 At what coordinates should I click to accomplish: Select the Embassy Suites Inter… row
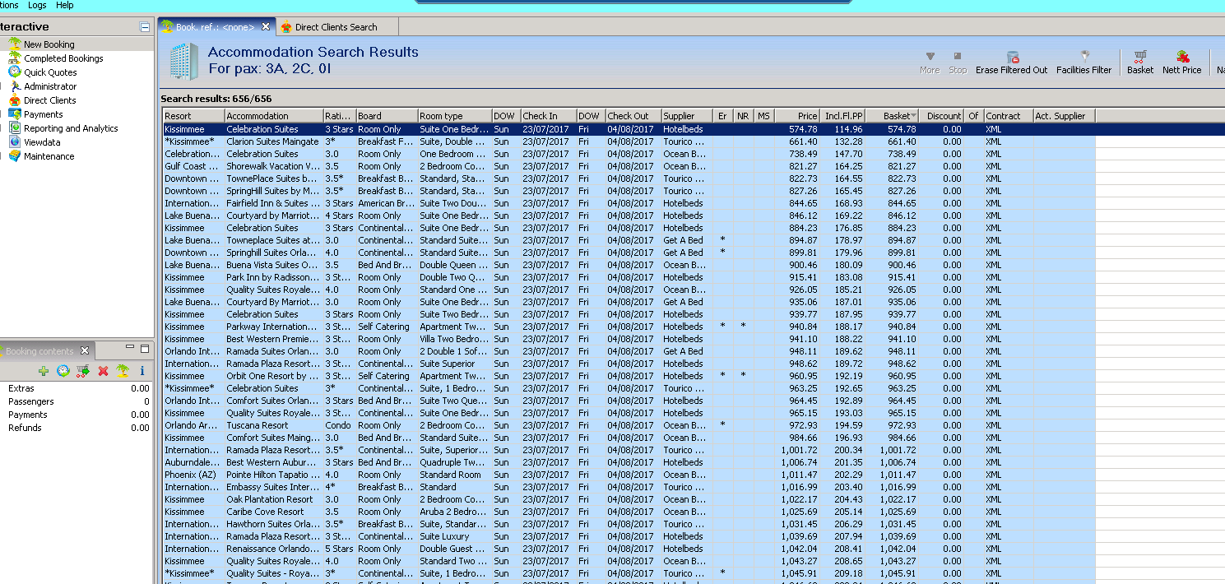[x=629, y=487]
